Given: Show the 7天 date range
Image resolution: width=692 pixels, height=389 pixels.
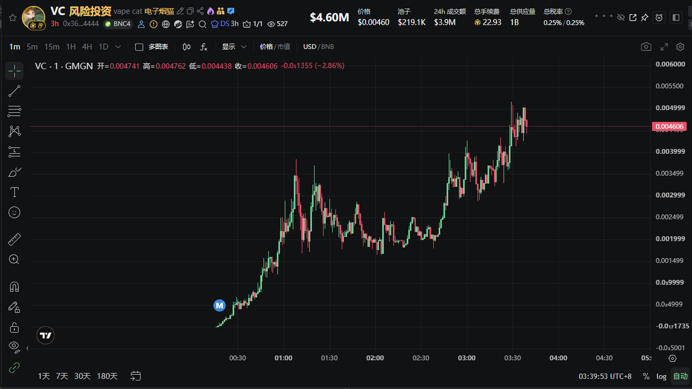Looking at the screenshot, I should pos(62,376).
